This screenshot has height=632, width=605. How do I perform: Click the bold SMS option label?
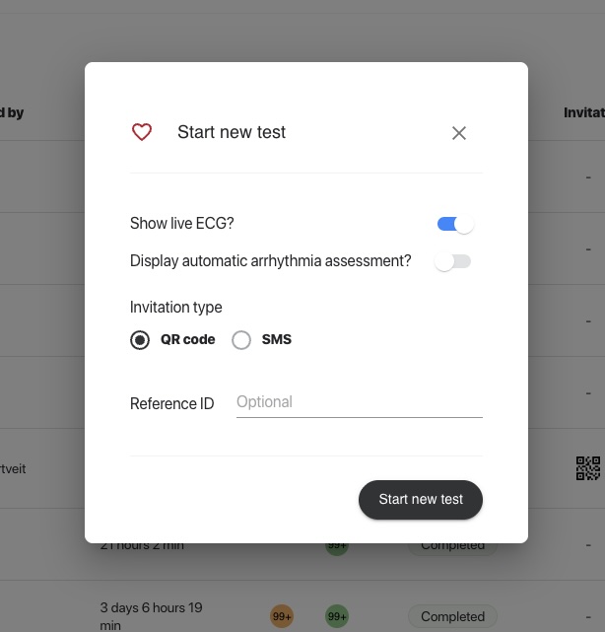(x=276, y=339)
